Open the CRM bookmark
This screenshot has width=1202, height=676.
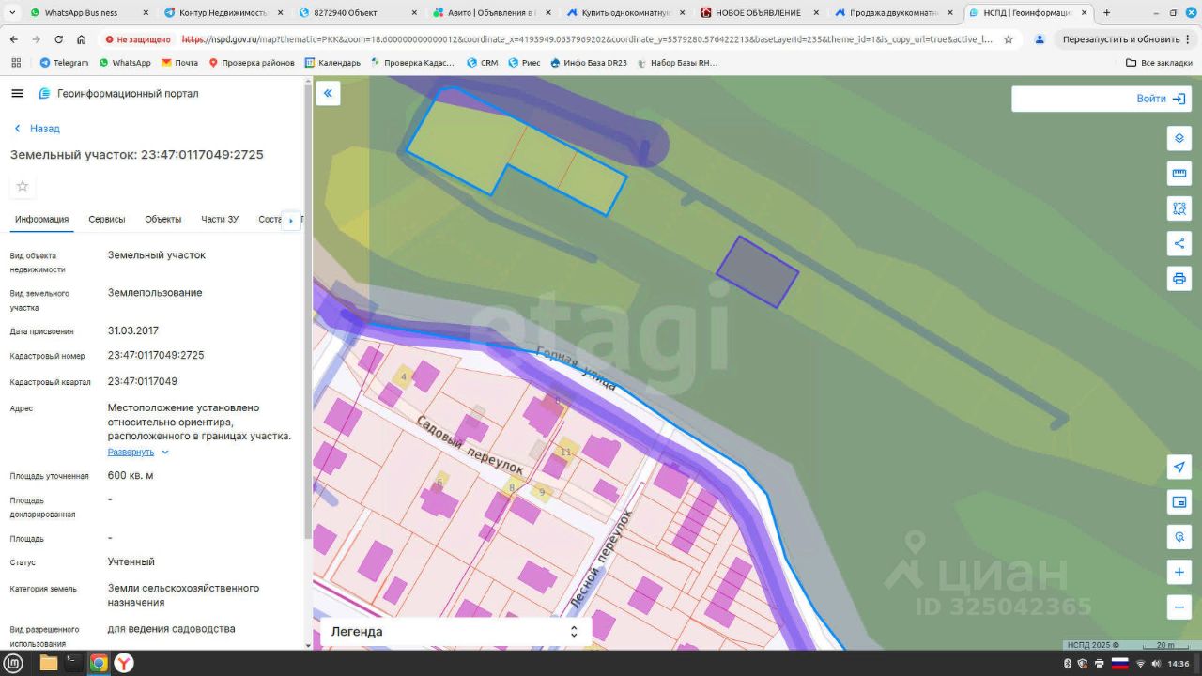[482, 63]
